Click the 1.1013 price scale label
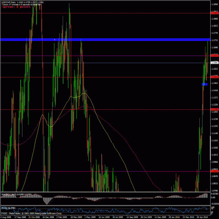This screenshot has width=219, height=219. [x=215, y=155]
